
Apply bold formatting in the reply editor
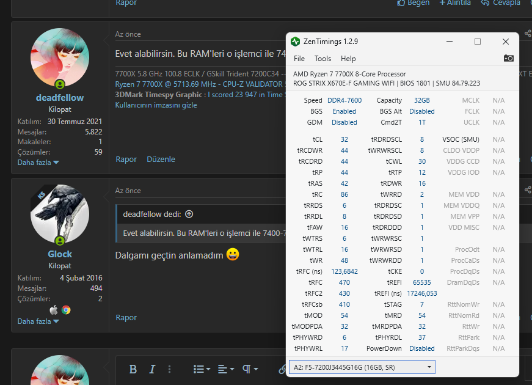[133, 369]
